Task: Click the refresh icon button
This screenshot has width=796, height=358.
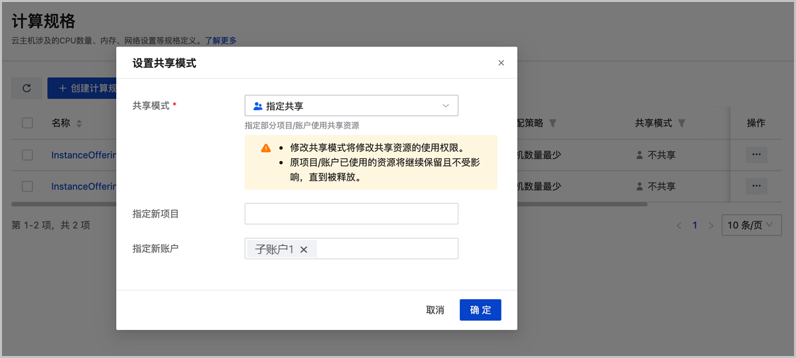Action: coord(27,88)
